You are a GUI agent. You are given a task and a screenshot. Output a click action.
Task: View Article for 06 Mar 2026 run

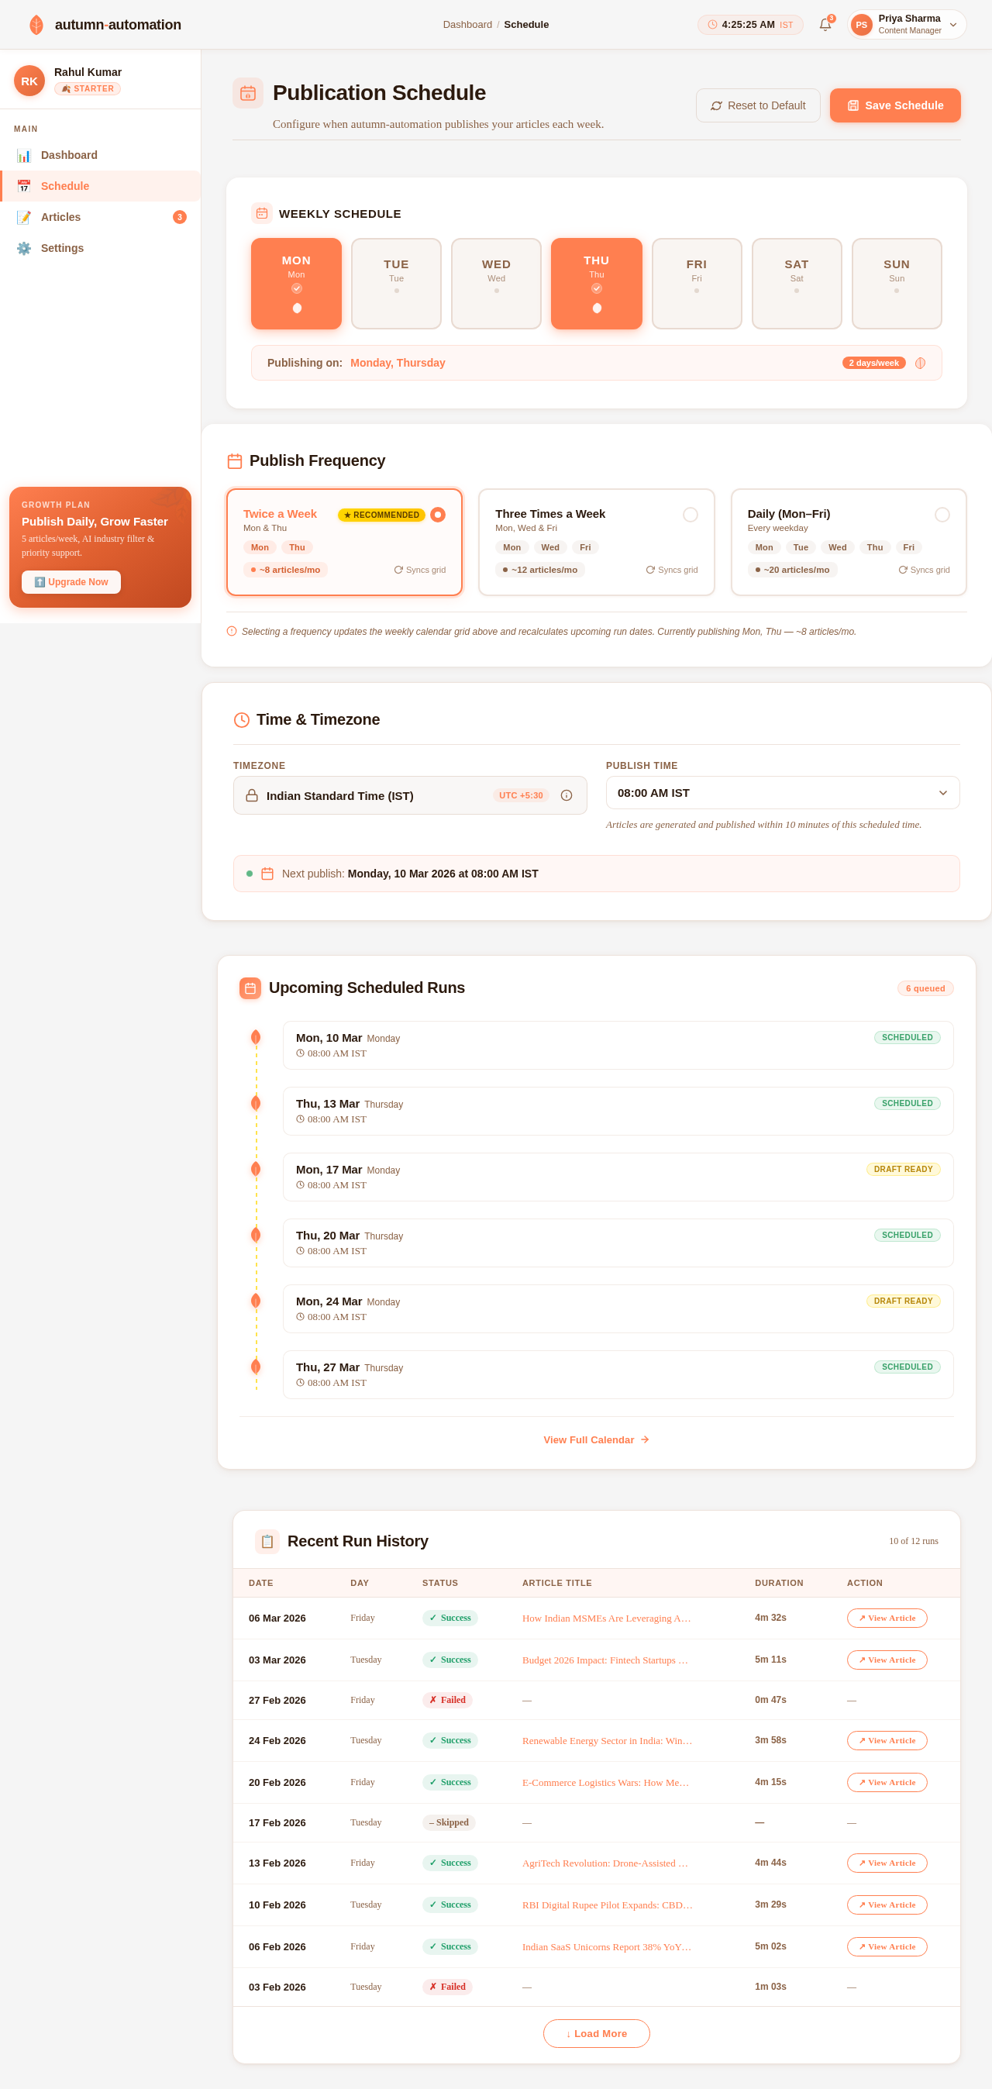[887, 1618]
